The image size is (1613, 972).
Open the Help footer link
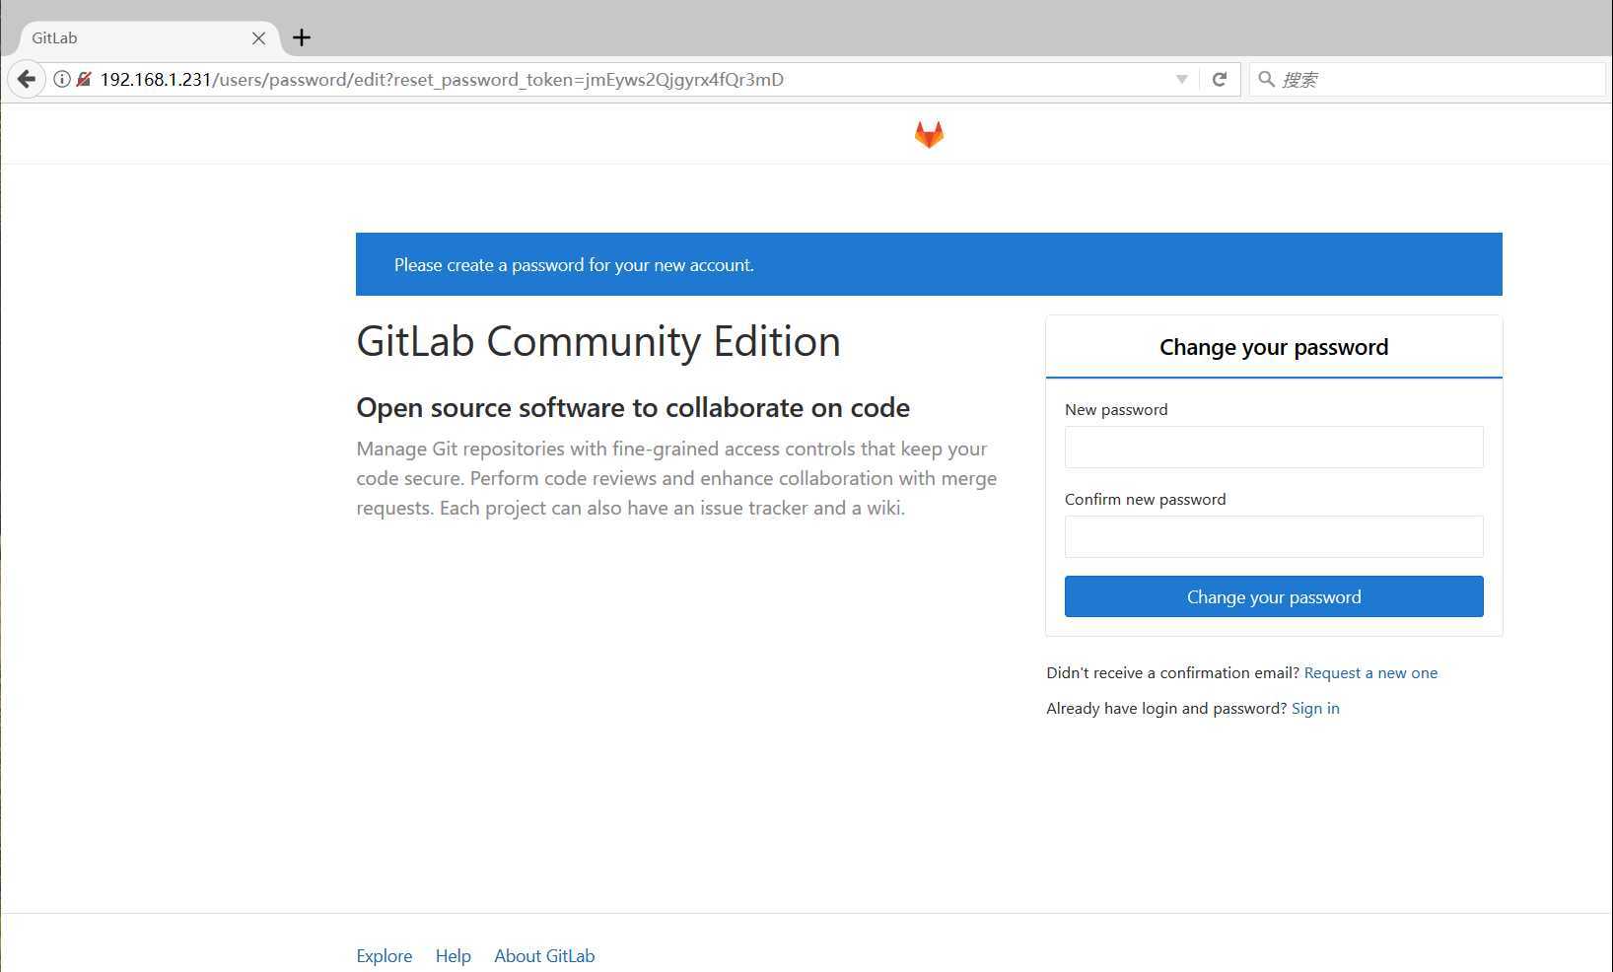(x=454, y=955)
